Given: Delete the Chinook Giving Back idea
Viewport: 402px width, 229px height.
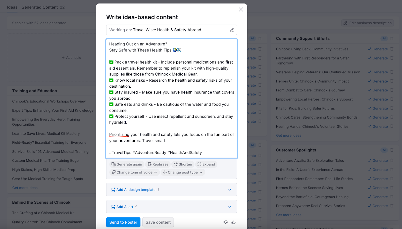Looking at the screenshot, I should pyautogui.click(x=392, y=49).
